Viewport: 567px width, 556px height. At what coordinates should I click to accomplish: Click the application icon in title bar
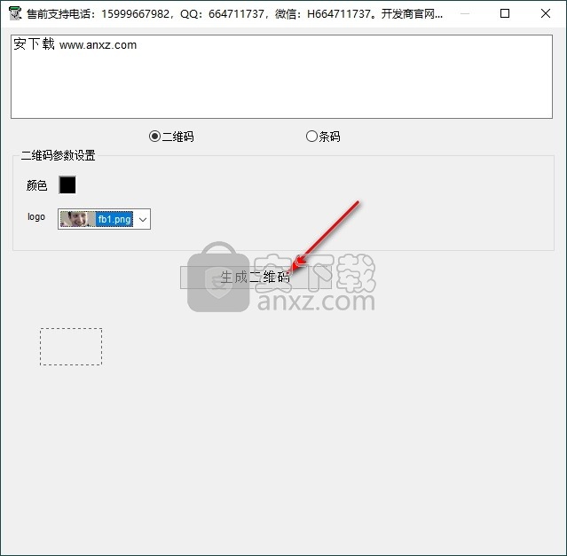[x=15, y=13]
